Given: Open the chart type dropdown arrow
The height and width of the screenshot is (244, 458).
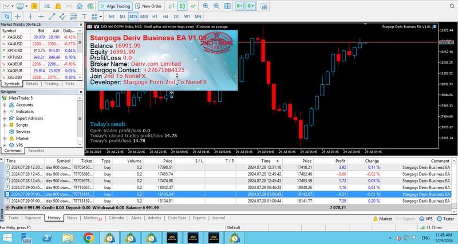Looking at the screenshot, I should pyautogui.click(x=13, y=6).
